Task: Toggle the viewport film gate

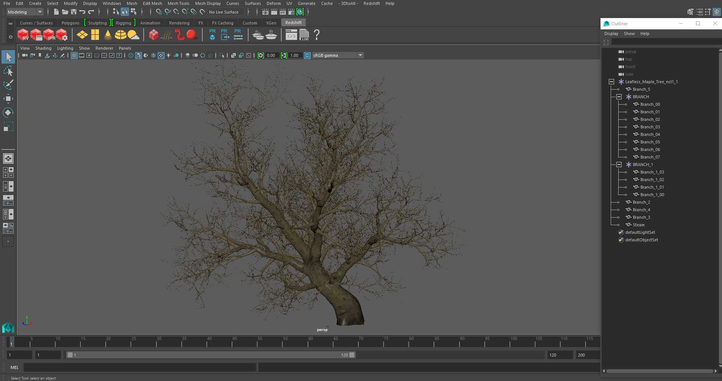Action: coord(82,55)
